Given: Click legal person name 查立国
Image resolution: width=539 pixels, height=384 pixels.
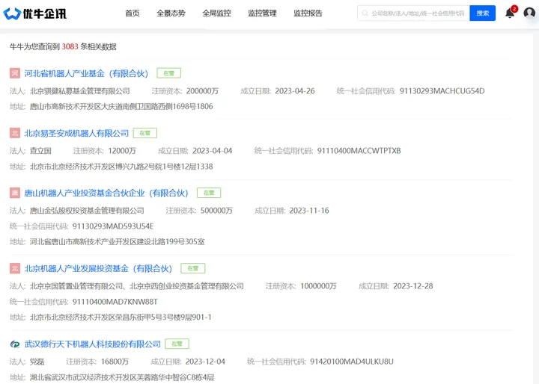Looking at the screenshot, I should click(40, 151).
